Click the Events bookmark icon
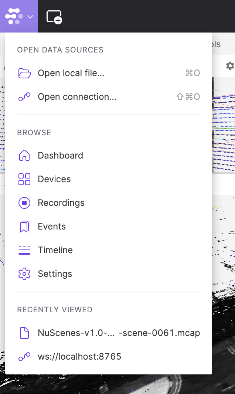The width and height of the screenshot is (235, 394). 24,226
